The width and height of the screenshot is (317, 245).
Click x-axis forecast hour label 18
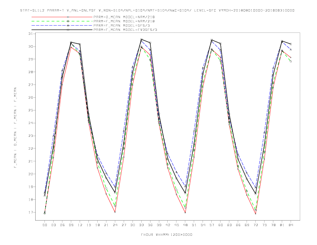(97, 225)
